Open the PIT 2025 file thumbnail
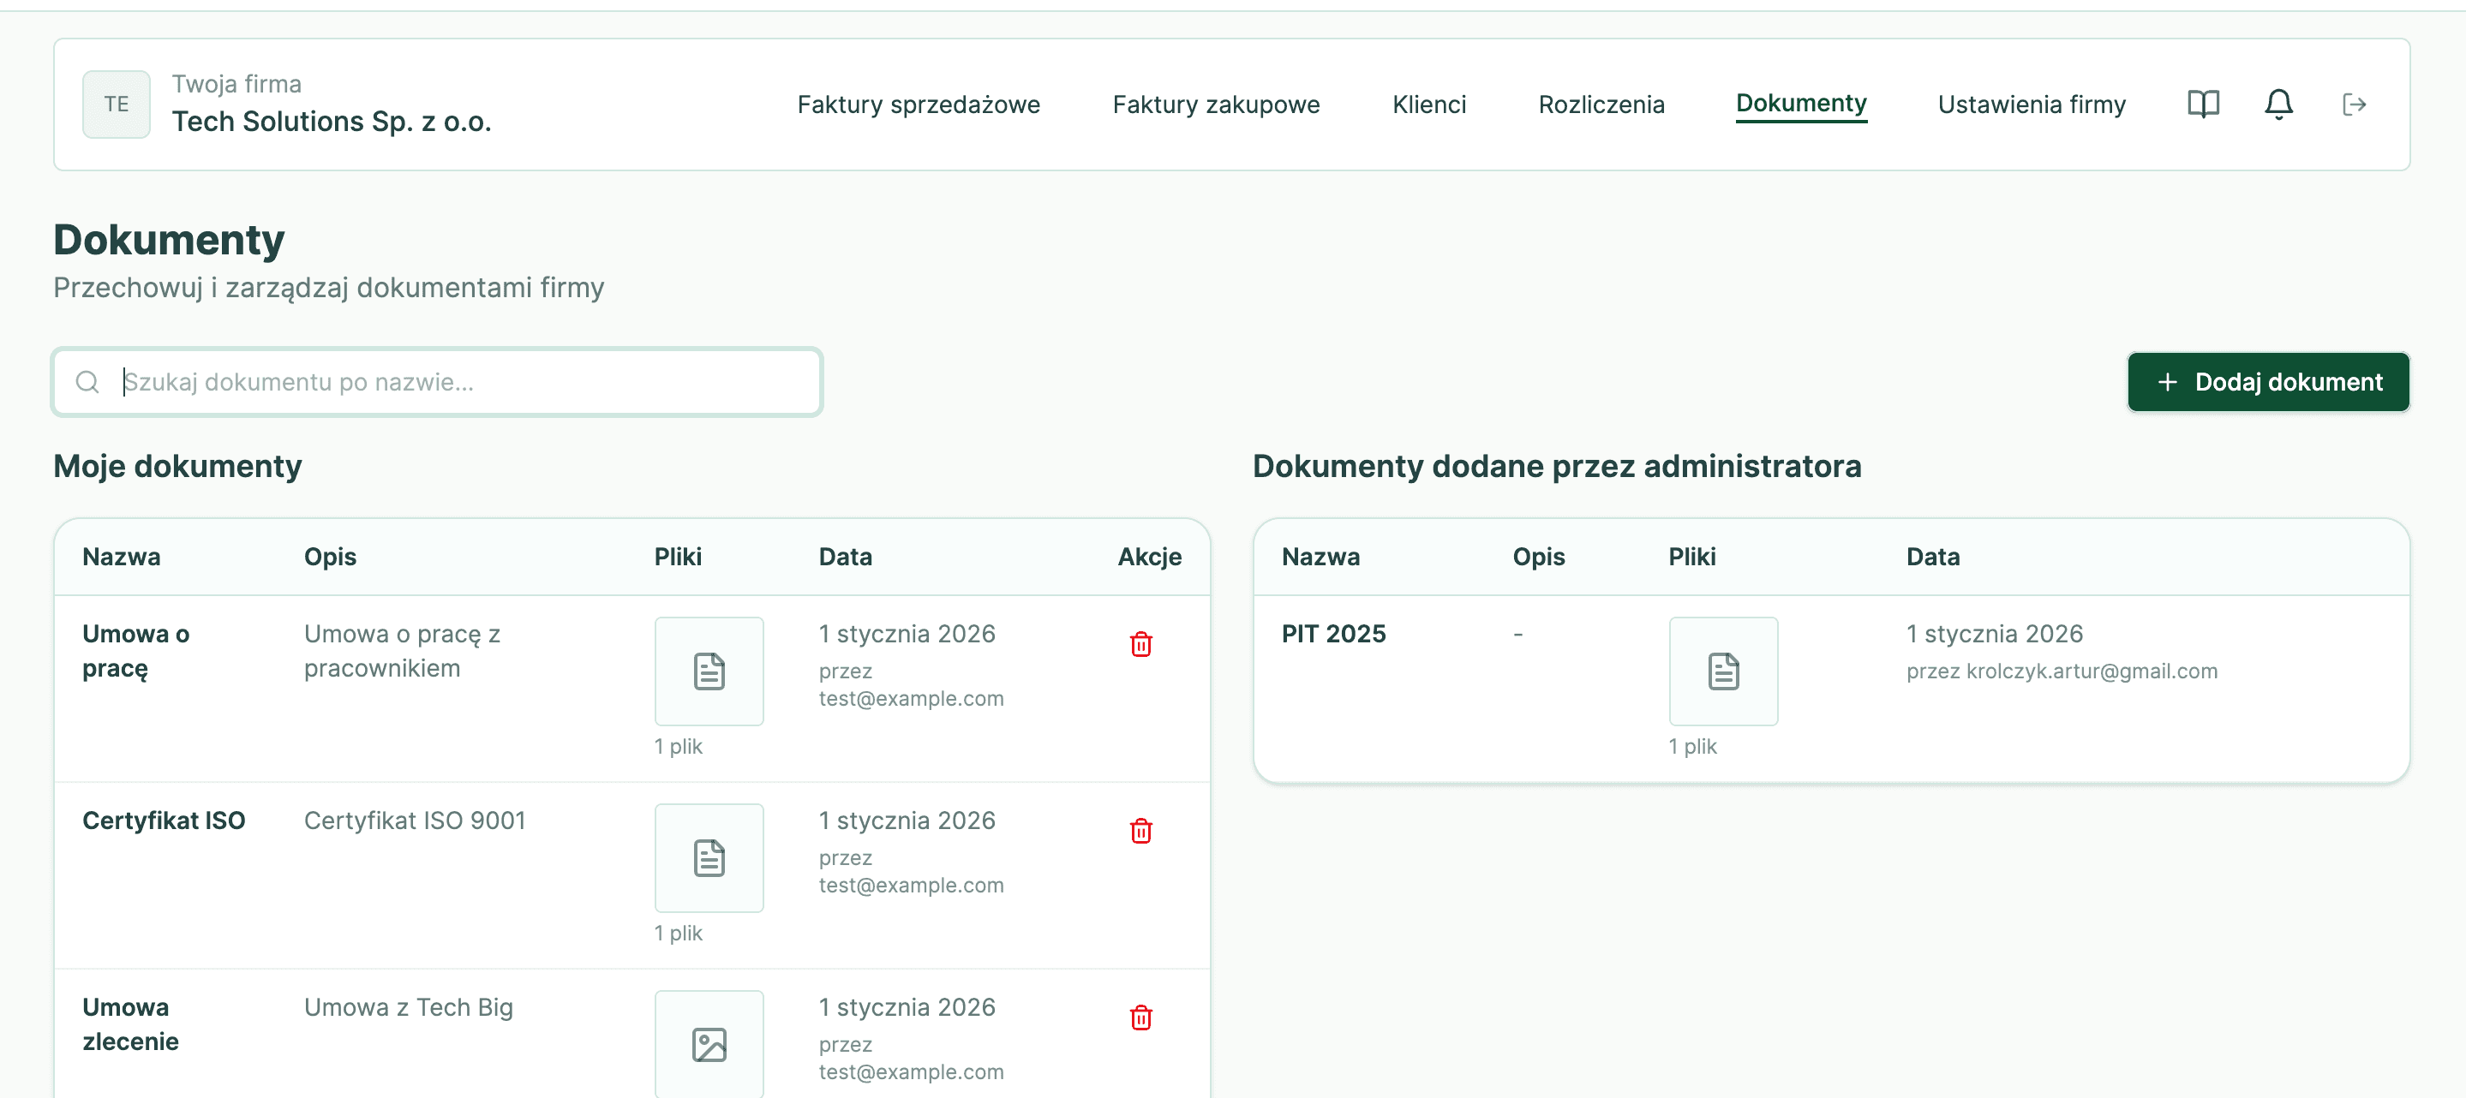 click(1722, 671)
